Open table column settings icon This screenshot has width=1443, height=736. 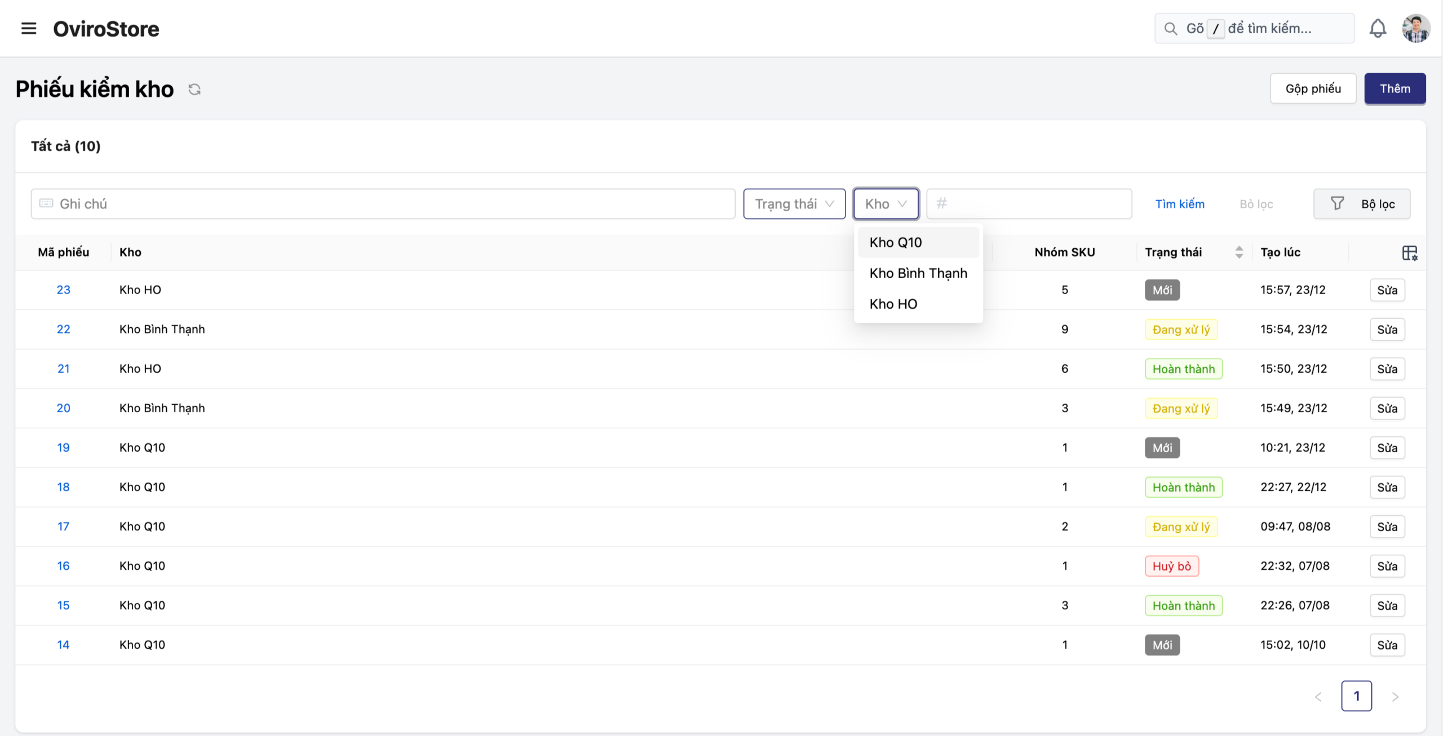pos(1409,253)
